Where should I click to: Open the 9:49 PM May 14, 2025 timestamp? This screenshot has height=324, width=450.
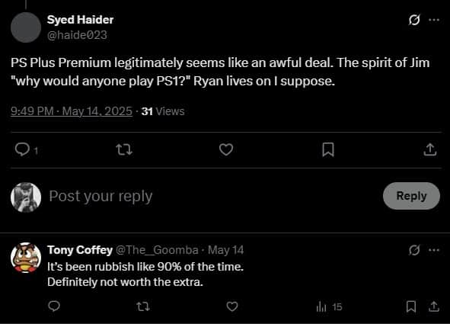(72, 111)
